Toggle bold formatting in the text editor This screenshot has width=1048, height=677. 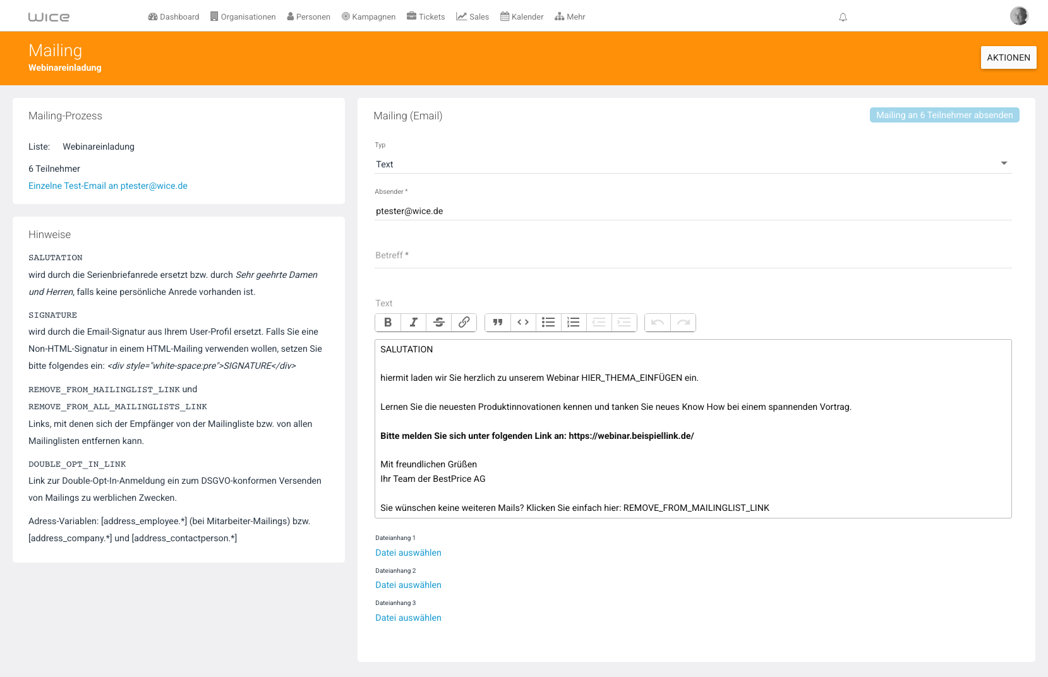click(x=388, y=323)
